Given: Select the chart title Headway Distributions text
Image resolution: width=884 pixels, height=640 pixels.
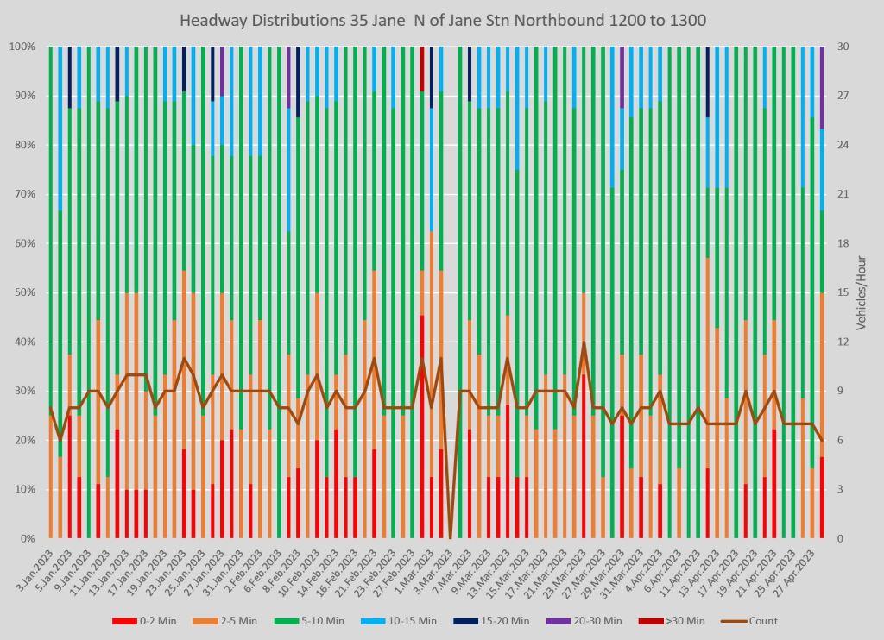Looking at the screenshot, I should pyautogui.click(x=442, y=20).
